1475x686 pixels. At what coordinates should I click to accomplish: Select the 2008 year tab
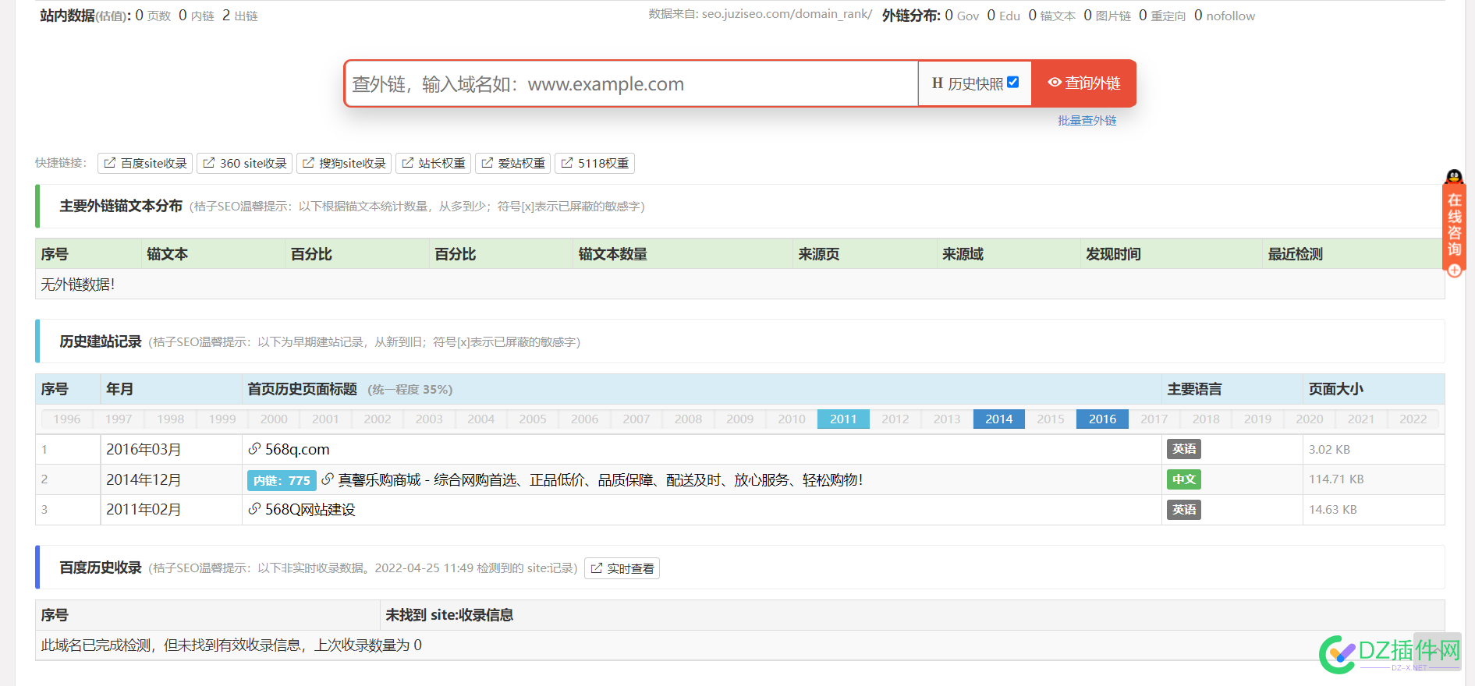point(688,419)
